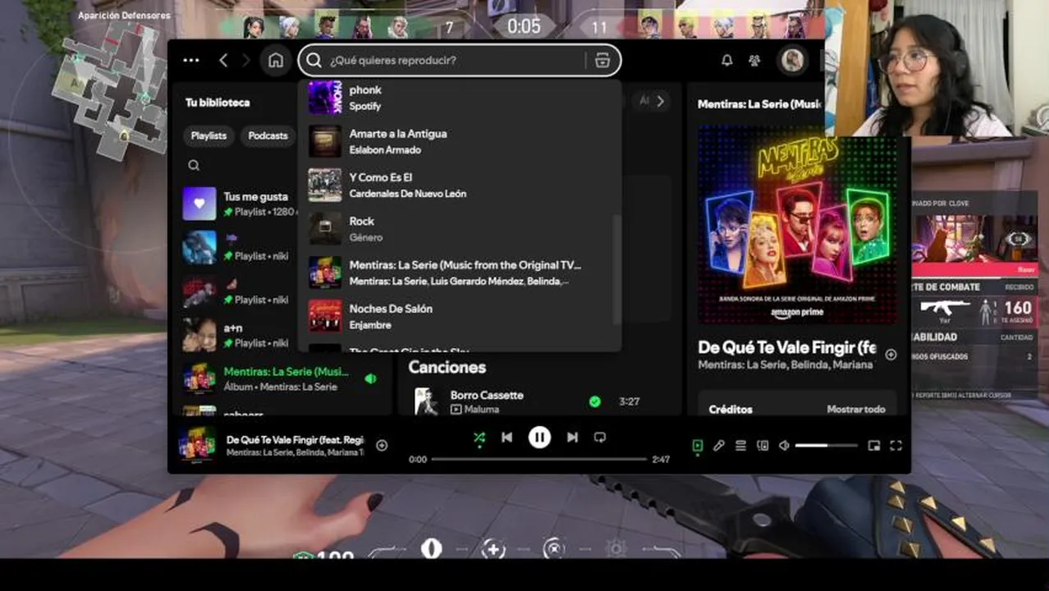
Task: Open De Qué Te Vale Fingir title in player bar
Action: pos(295,439)
